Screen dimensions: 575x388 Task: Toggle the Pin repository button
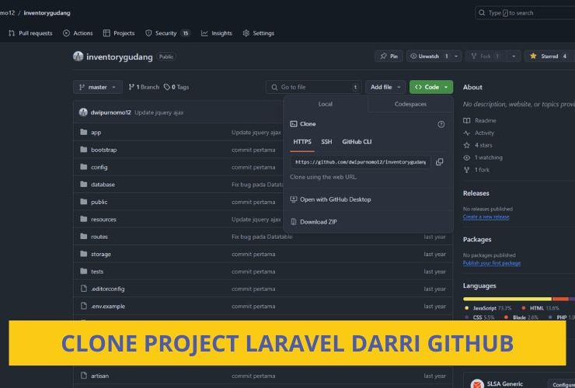(389, 56)
